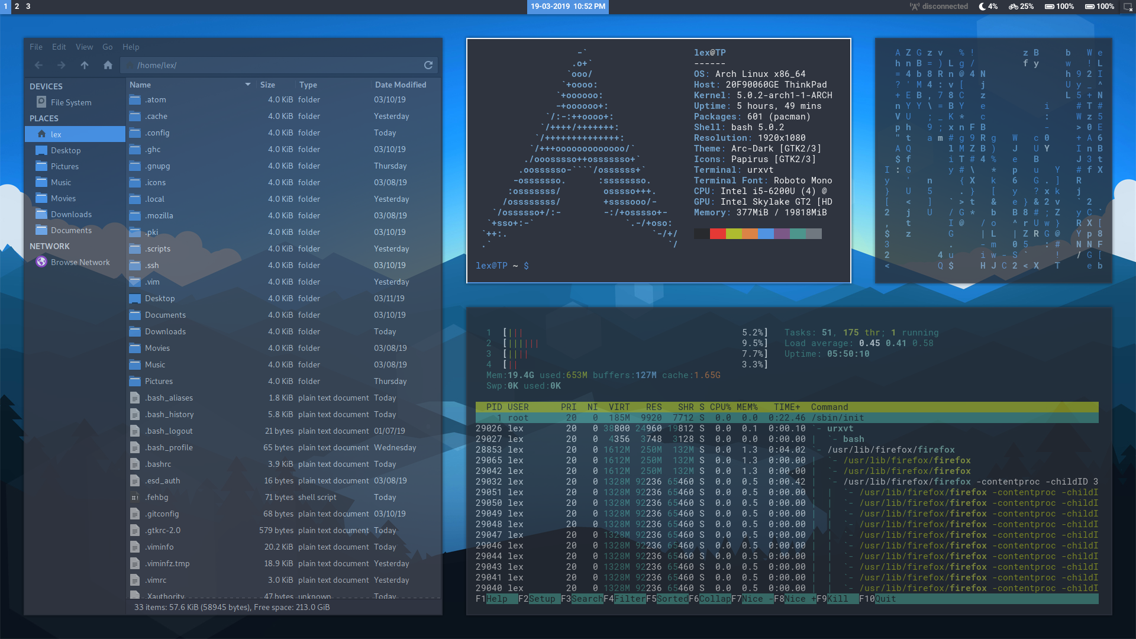This screenshot has width=1136, height=639.
Task: Select the .bashrc file
Action: click(x=158, y=464)
